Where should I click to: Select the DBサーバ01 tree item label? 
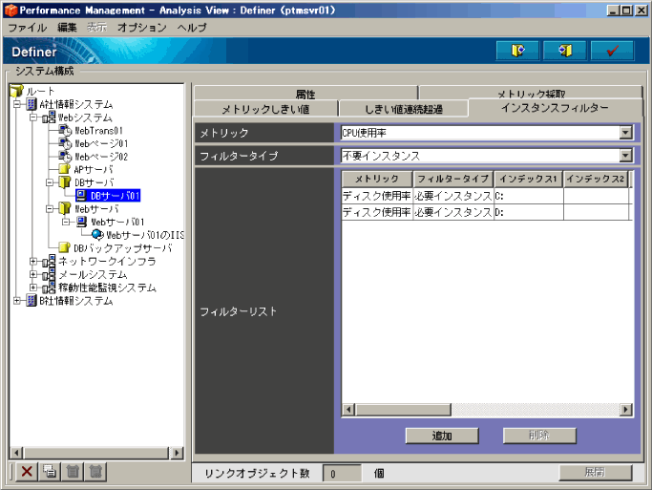click(115, 196)
